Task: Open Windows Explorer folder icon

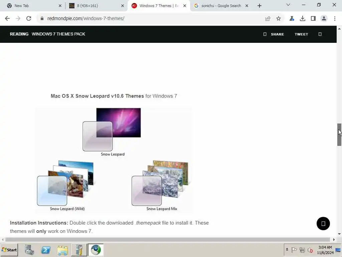Action: 62,250
